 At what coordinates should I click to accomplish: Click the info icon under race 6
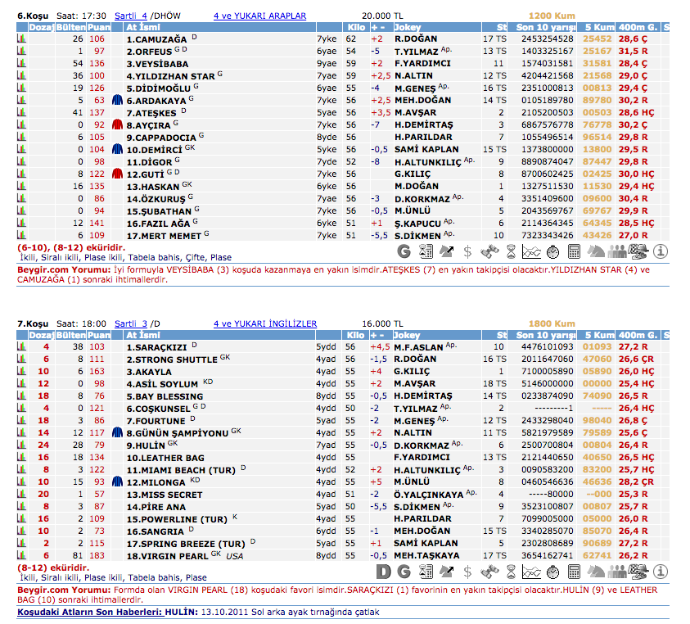[661, 251]
